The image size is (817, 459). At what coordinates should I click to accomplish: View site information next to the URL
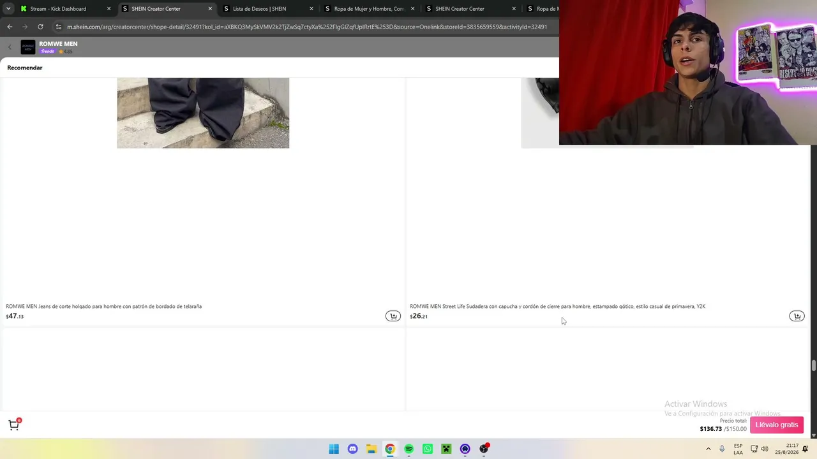click(59, 27)
